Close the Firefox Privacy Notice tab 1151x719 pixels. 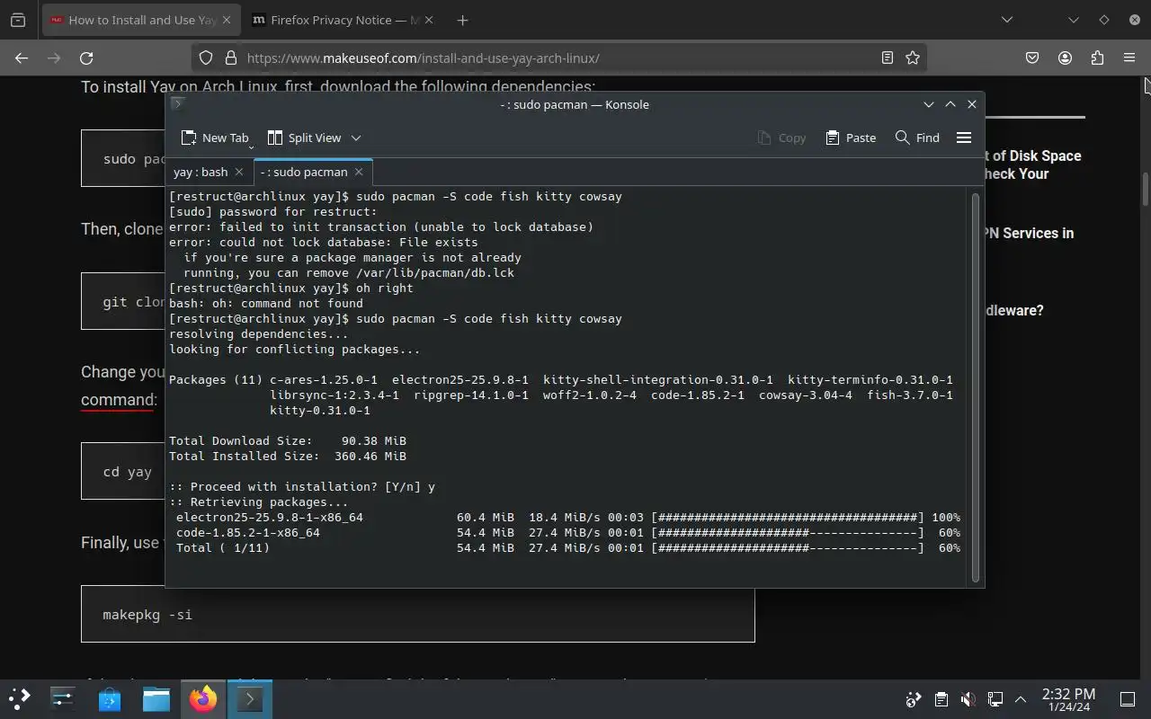(x=427, y=20)
